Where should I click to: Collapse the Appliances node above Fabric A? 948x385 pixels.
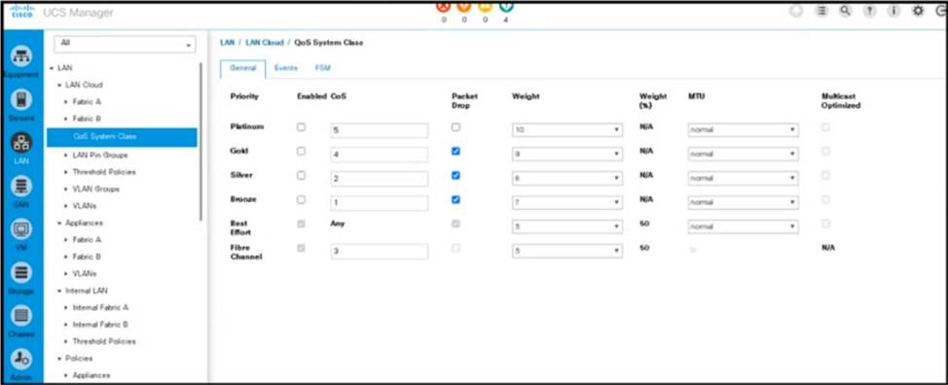(x=59, y=223)
